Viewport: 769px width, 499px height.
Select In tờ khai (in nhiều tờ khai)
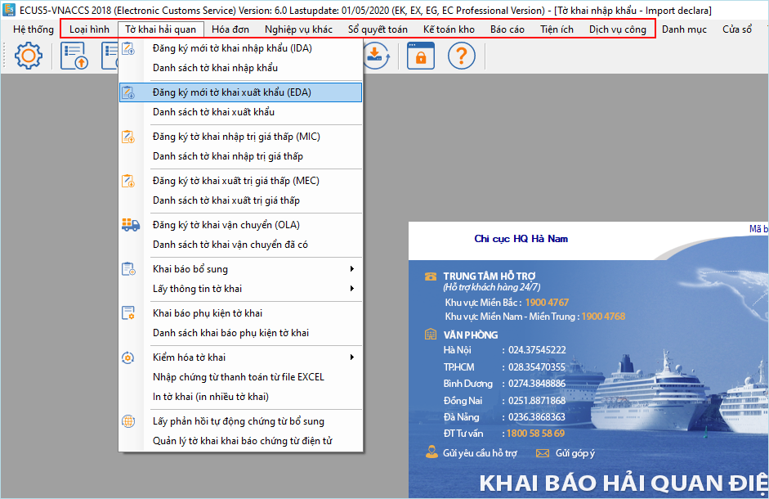coord(240,397)
